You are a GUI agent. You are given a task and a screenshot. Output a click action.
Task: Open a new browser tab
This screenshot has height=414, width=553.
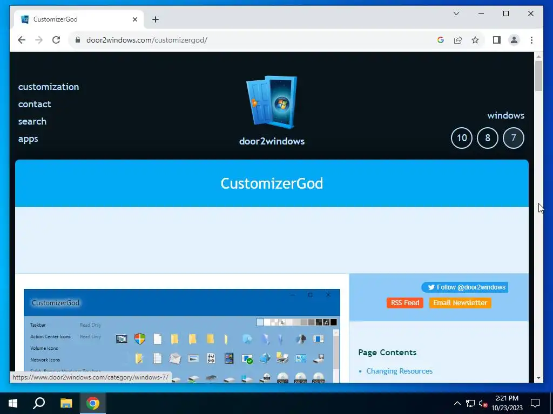click(x=156, y=19)
